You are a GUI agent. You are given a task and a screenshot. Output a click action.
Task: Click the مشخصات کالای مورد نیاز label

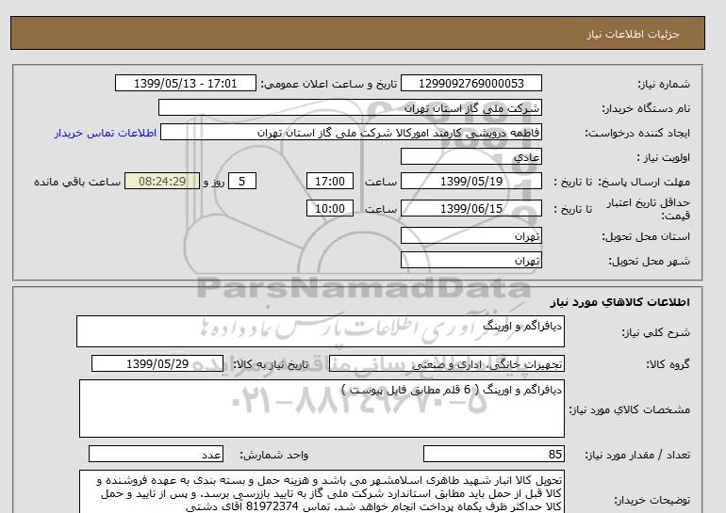[x=629, y=409]
